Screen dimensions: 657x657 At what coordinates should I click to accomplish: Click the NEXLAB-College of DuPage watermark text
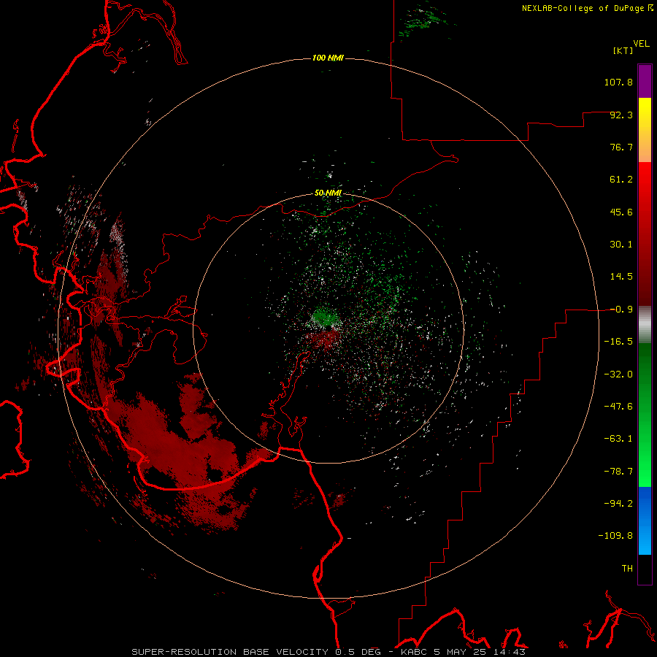pos(588,8)
